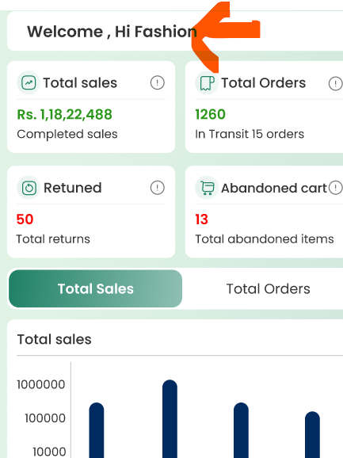Click the orange arrow annotation
This screenshot has height=458, width=343.
click(226, 37)
